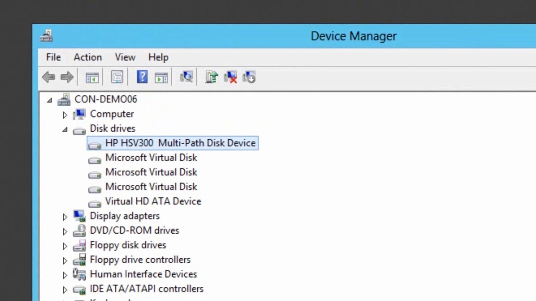Viewport: 536px width, 301px height.
Task: Select the Display adapters label
Action: click(x=125, y=216)
